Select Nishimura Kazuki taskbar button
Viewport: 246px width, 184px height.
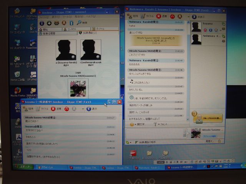pos(149,168)
